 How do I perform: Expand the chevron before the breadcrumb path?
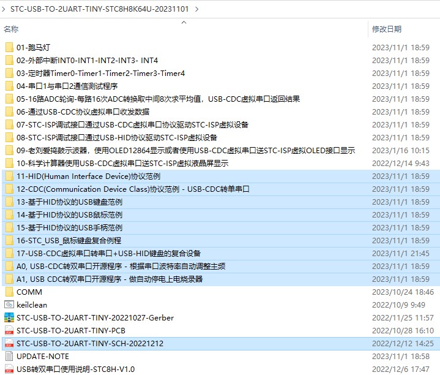pos(4,9)
